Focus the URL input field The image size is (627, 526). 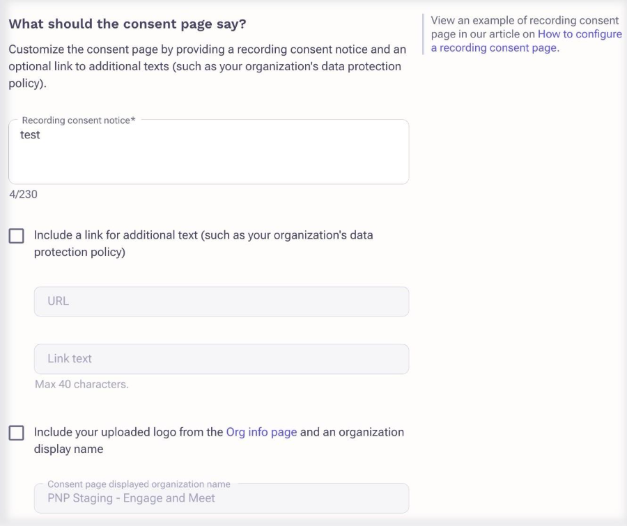click(x=221, y=302)
